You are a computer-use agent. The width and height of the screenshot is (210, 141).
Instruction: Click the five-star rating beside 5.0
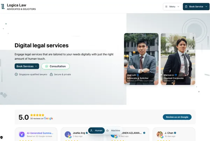(37, 115)
